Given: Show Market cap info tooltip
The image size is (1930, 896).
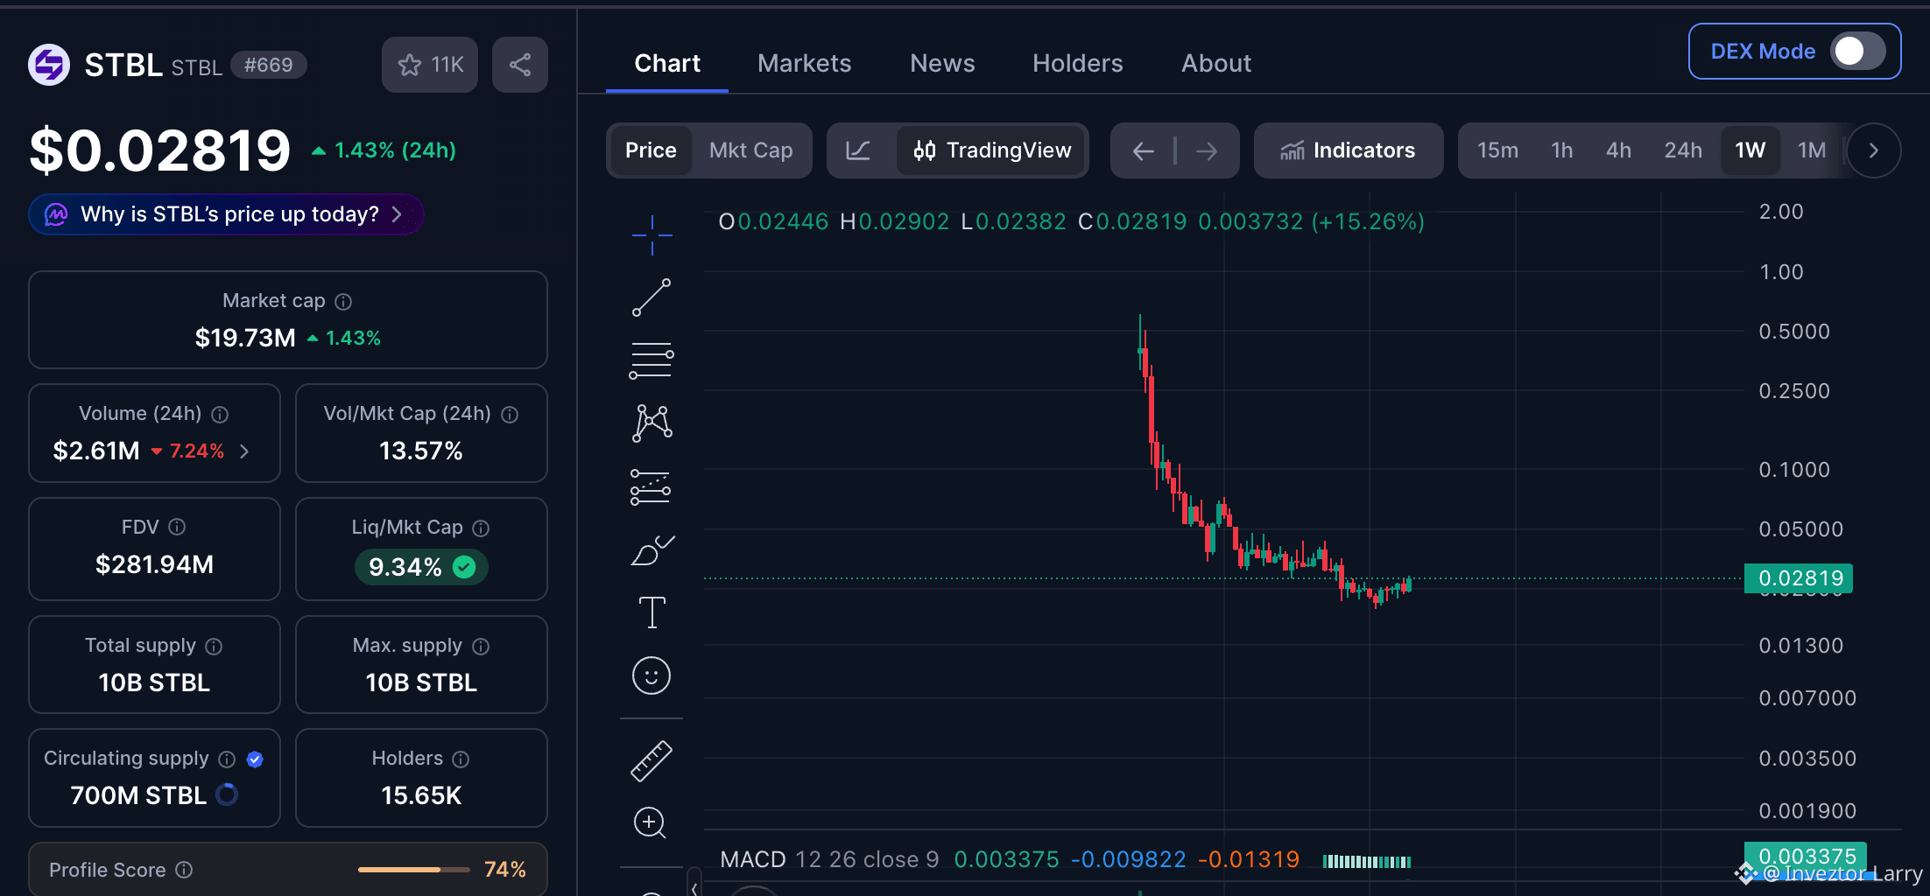Looking at the screenshot, I should pyautogui.click(x=343, y=302).
